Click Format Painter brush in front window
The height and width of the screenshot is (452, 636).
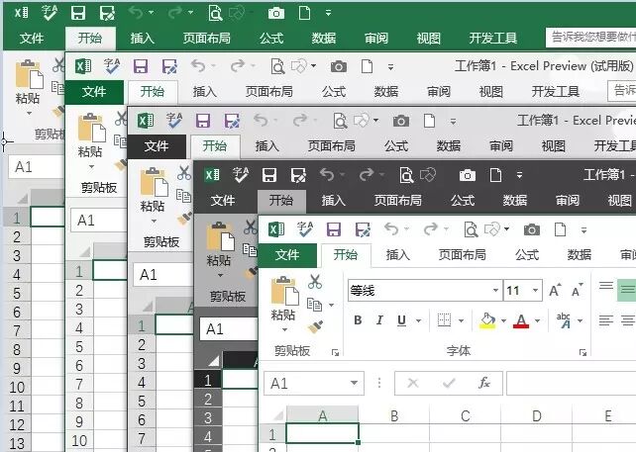pyautogui.click(x=315, y=326)
